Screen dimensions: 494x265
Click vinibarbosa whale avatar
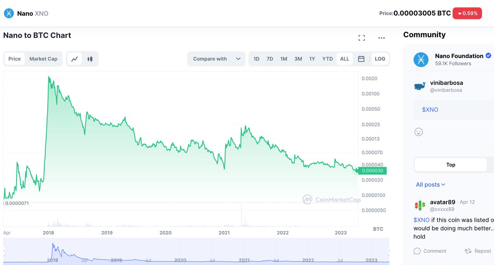pos(420,86)
